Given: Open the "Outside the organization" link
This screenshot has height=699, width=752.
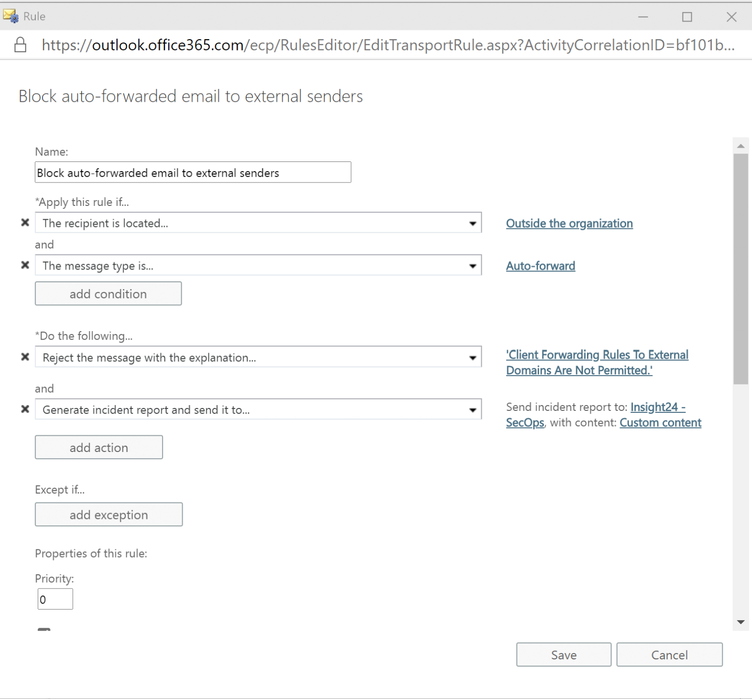Looking at the screenshot, I should 569,223.
